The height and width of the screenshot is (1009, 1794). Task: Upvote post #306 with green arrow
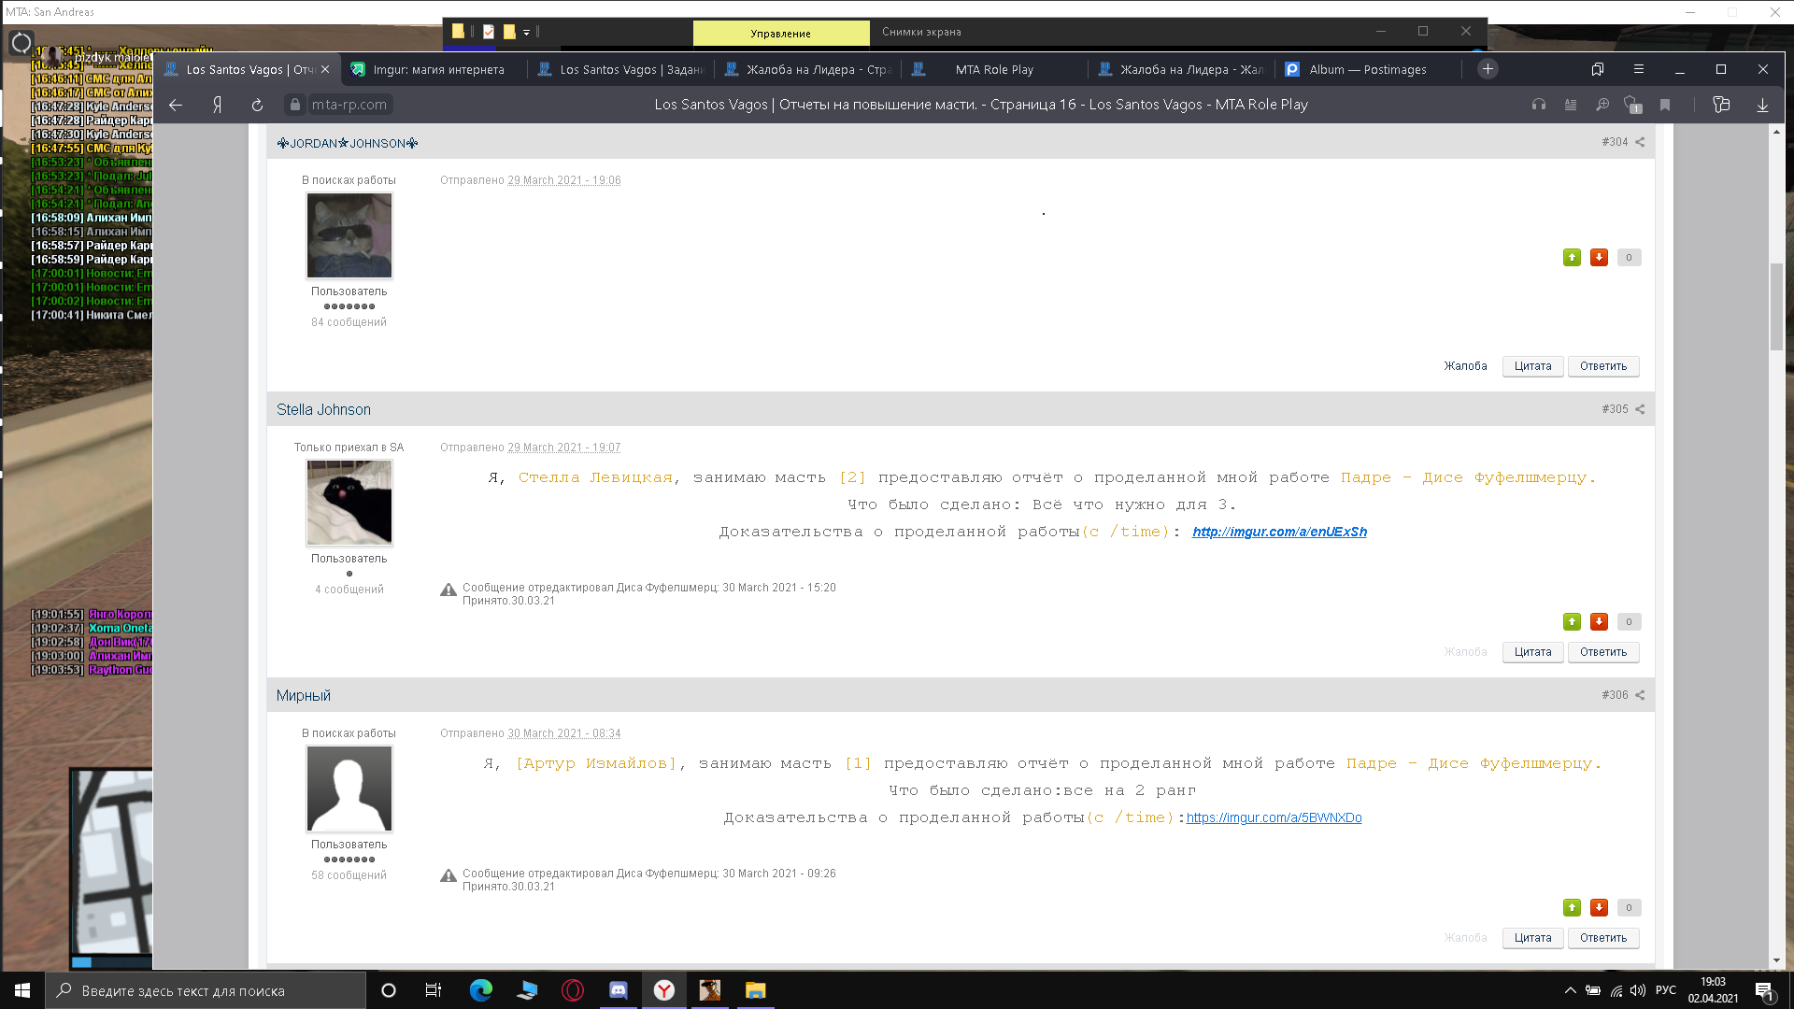click(x=1572, y=908)
